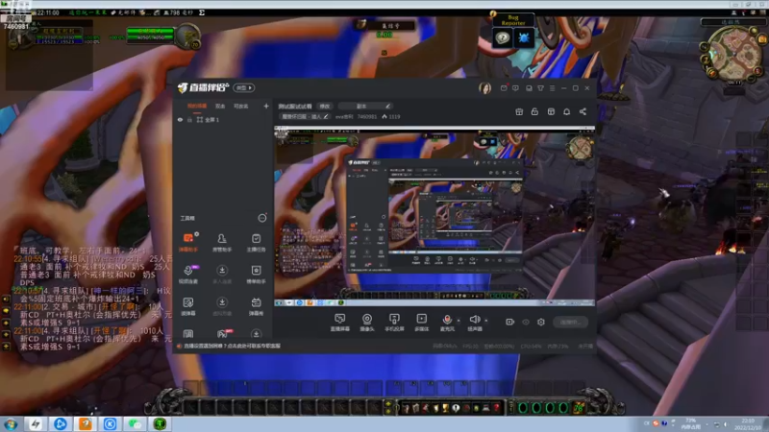Click the PK tool icon
This screenshot has height=432, width=769.
222,334
